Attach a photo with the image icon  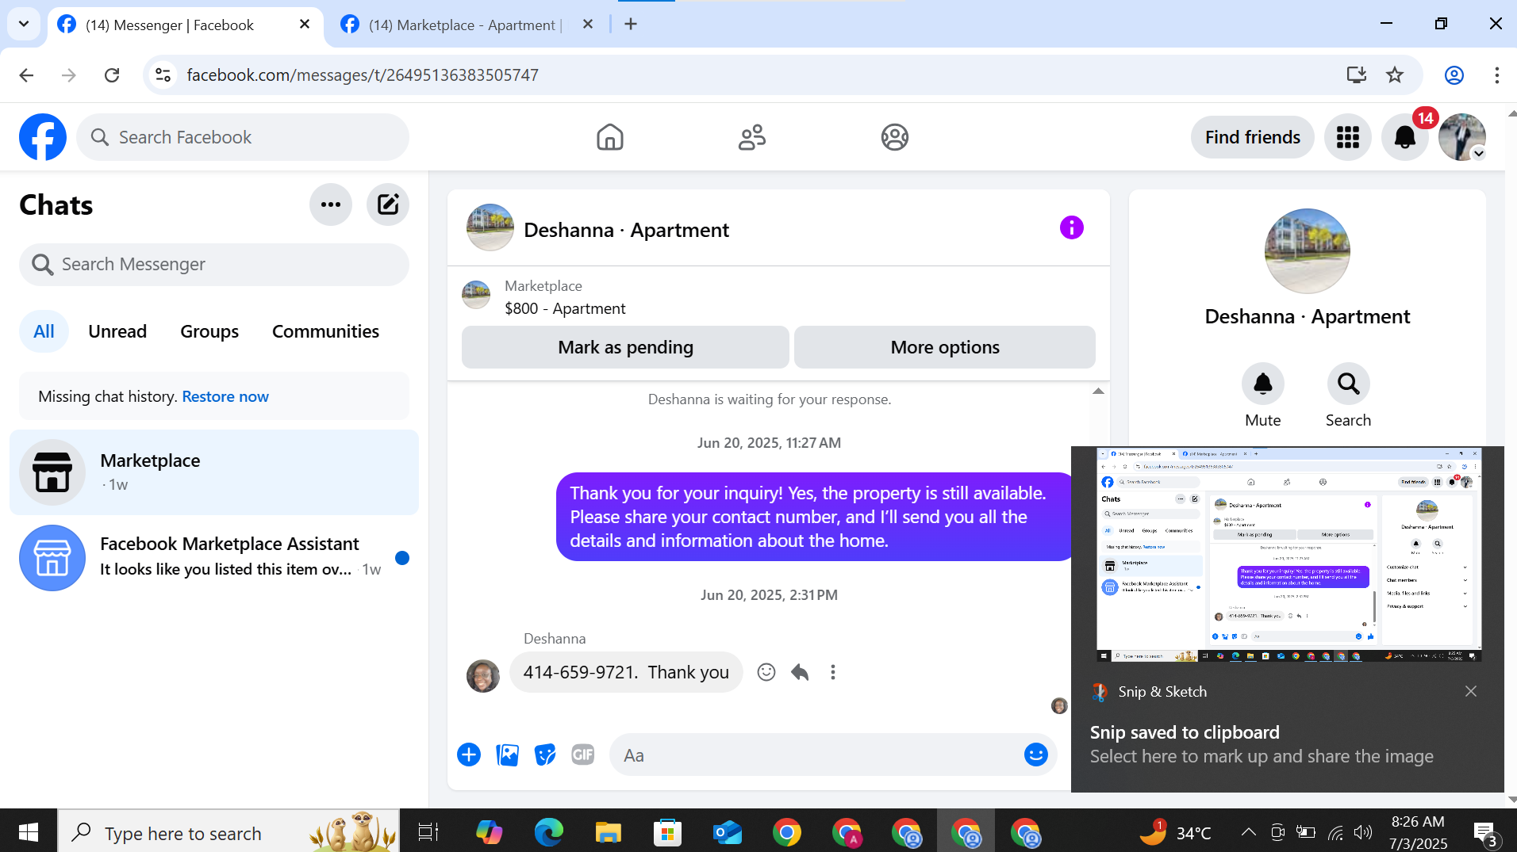[507, 755]
